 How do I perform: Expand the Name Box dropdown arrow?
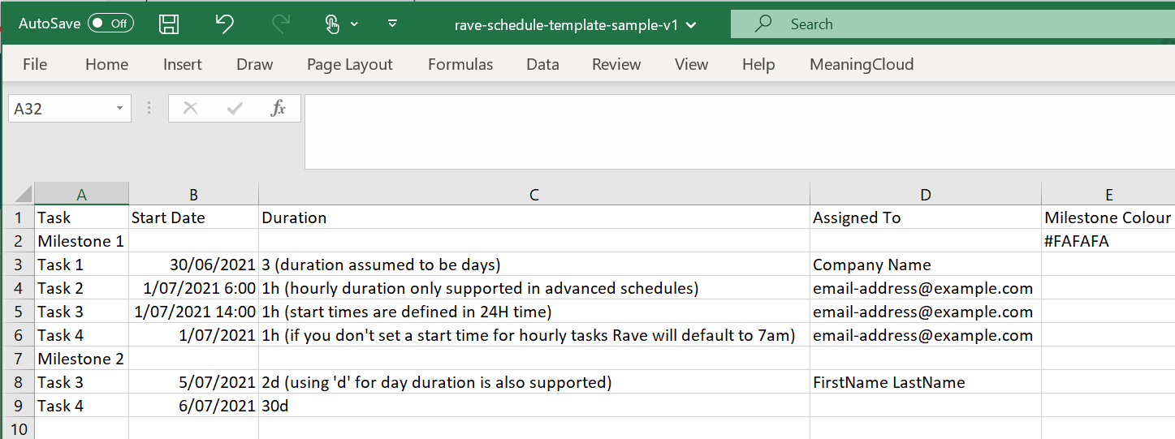pos(119,108)
